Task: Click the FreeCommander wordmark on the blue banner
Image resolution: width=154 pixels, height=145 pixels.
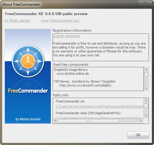Action: coord(28,91)
